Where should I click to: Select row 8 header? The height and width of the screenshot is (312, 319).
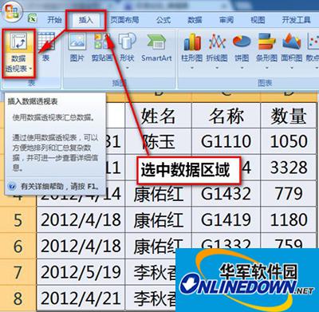click(18, 298)
